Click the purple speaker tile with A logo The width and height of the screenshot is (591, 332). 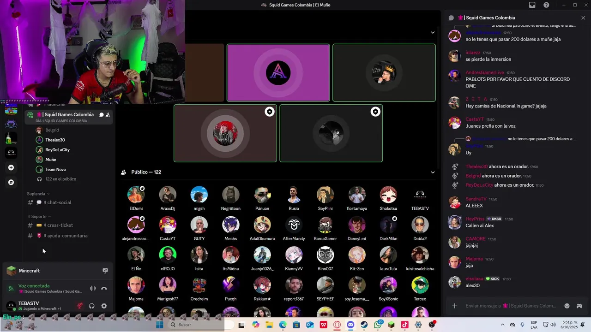(x=278, y=72)
